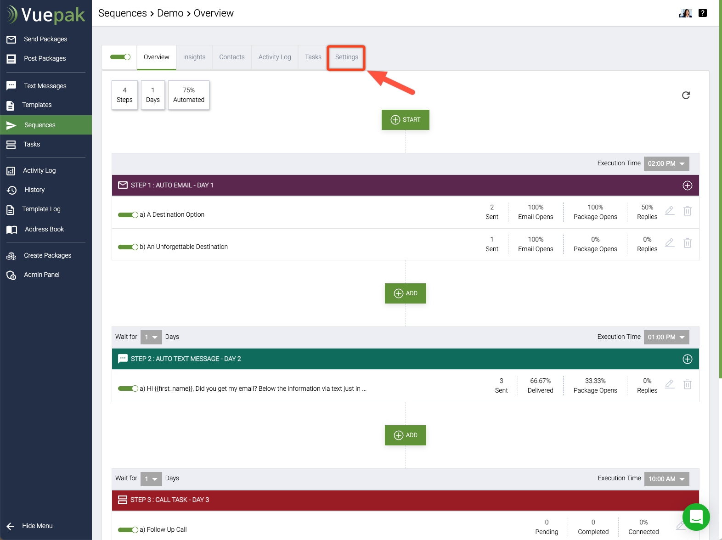The width and height of the screenshot is (722, 540).
Task: Open the Insights tab
Action: click(194, 57)
